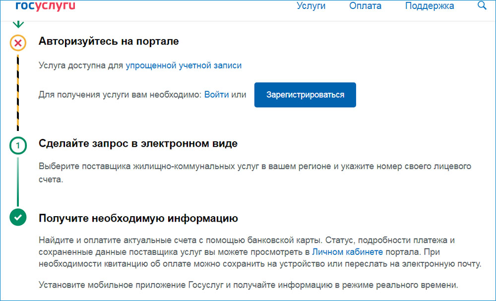Click the green checkmark step icon
This screenshot has height=301, width=496.
(18, 217)
